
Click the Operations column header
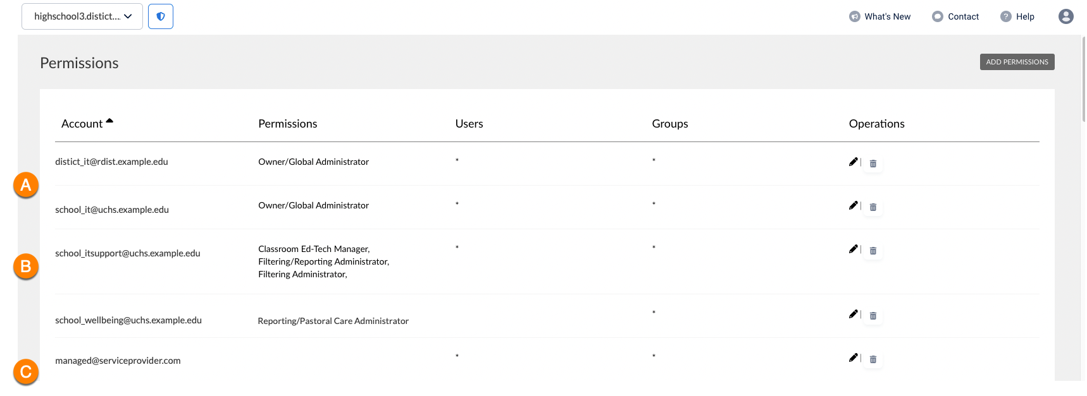tap(877, 124)
